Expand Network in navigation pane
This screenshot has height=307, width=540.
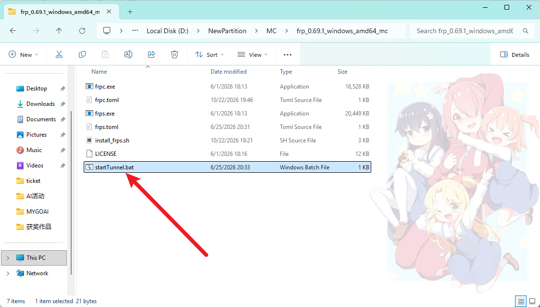click(x=8, y=273)
